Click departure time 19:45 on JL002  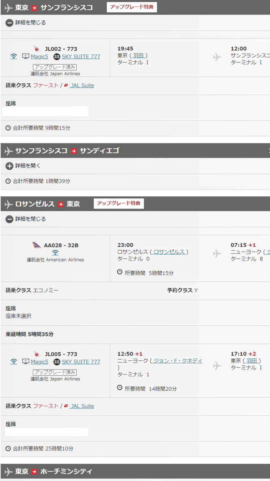tap(125, 49)
